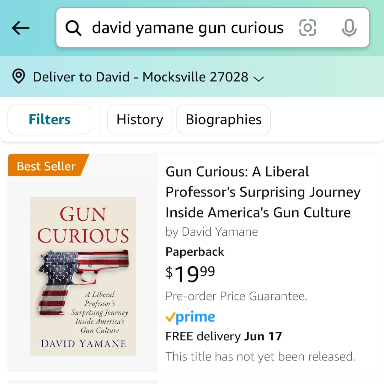Select the Biographies category chip
The width and height of the screenshot is (384, 384).
224,119
